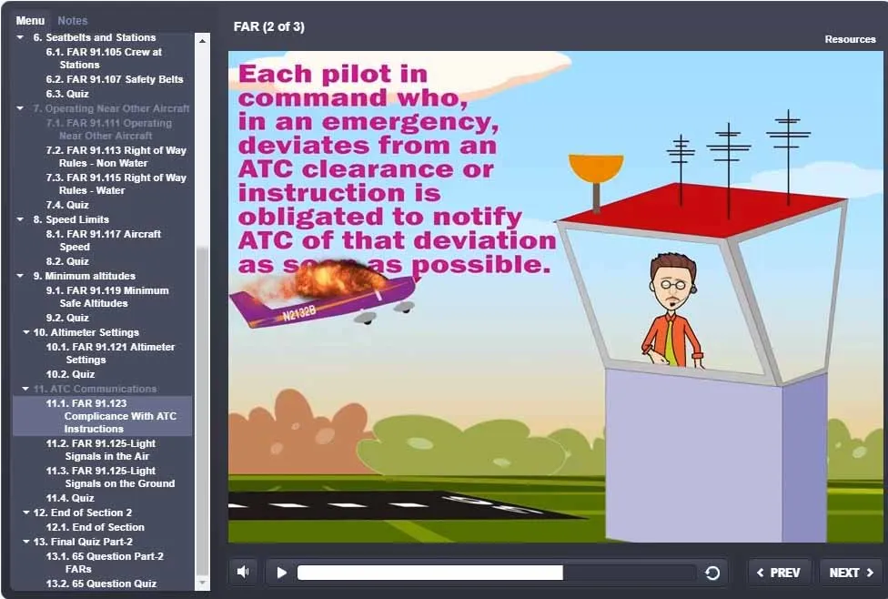Screen dimensions: 888x599
Task: Click the menu scrollbar up arrow
Action: [202, 40]
